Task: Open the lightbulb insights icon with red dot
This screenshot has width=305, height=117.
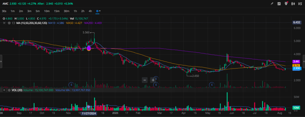Action: point(286,3)
